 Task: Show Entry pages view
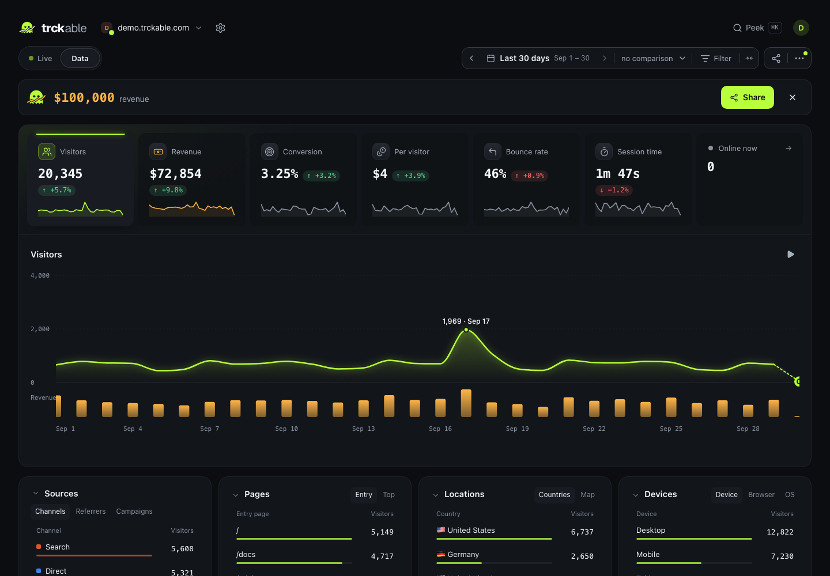pyautogui.click(x=364, y=494)
